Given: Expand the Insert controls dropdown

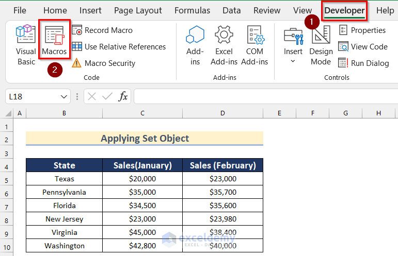Looking at the screenshot, I should 293,61.
